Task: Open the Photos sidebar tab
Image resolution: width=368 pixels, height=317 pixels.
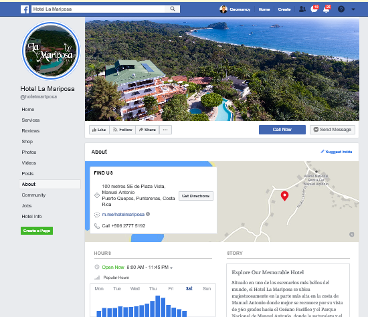Action: point(29,152)
